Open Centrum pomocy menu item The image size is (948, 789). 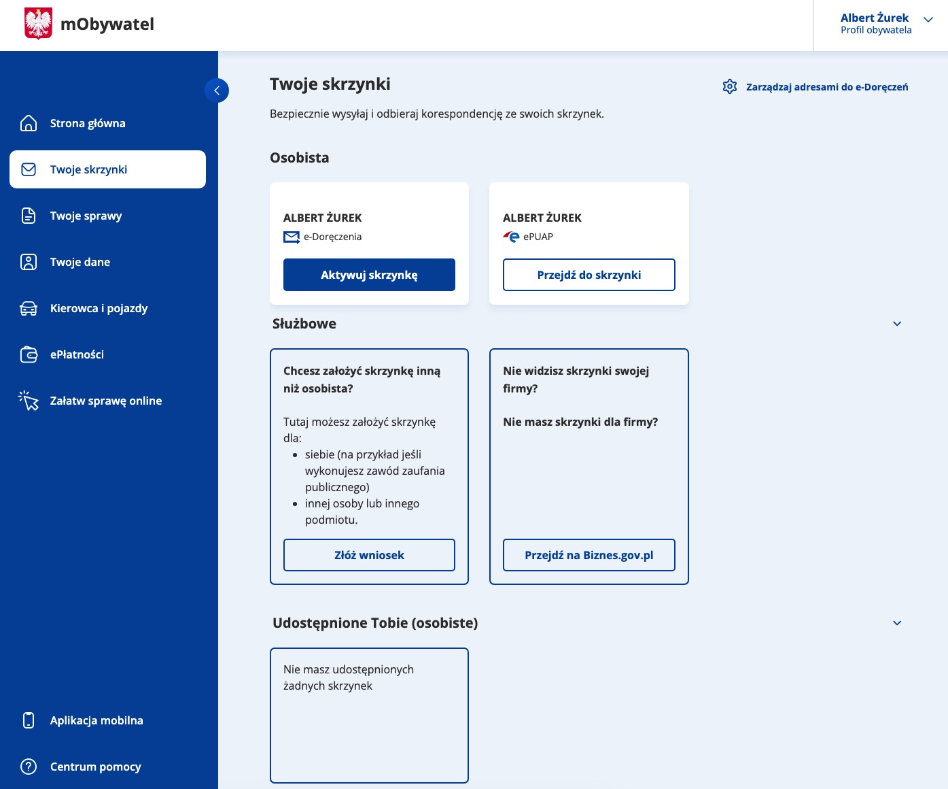click(107, 767)
